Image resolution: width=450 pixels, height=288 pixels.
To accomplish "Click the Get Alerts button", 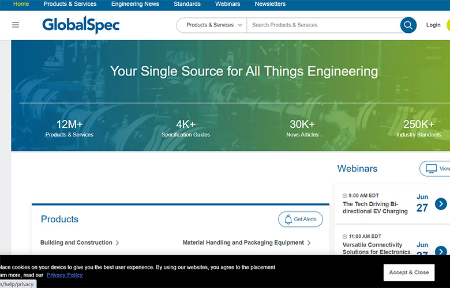I will coord(300,219).
